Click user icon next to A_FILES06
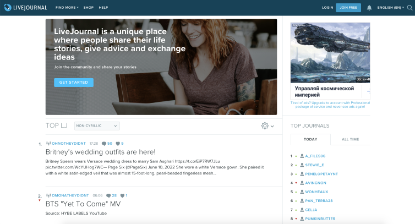This screenshot has height=224, width=415. tap(302, 156)
